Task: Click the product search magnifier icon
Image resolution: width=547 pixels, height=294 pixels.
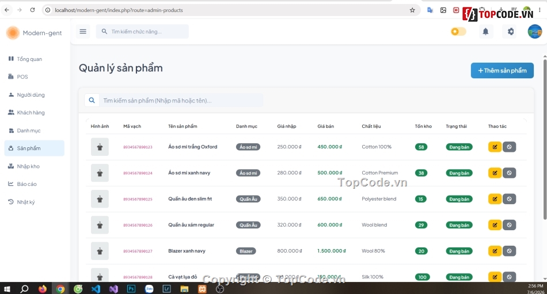Action: (92, 101)
